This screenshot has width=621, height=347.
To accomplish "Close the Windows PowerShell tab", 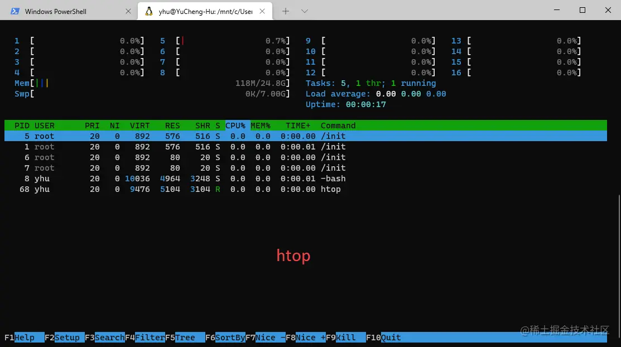I will point(128,11).
